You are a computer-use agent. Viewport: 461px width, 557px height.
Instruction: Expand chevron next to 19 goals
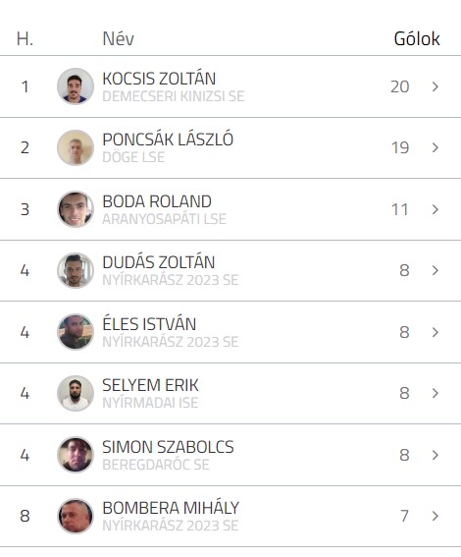[x=435, y=147]
